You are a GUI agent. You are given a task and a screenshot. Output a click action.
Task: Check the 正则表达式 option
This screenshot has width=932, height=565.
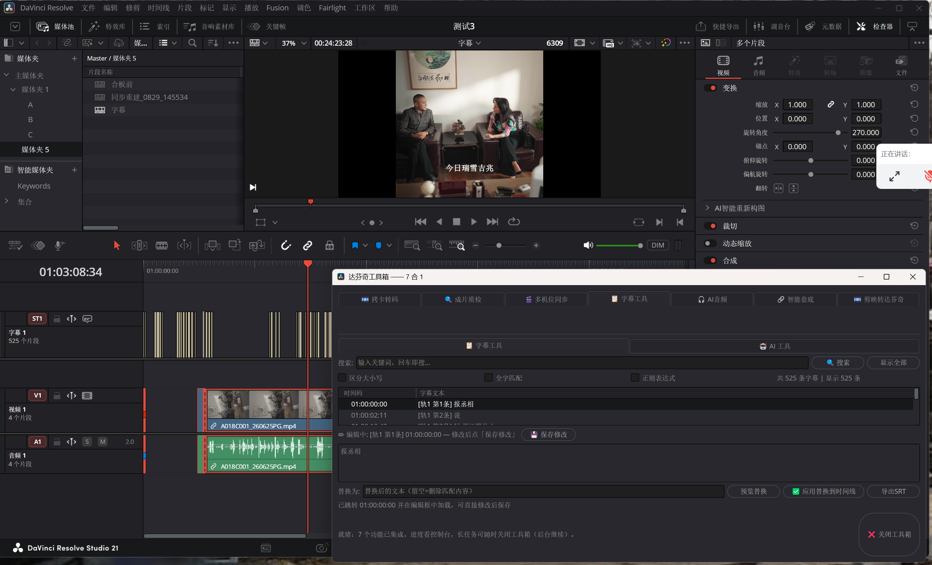click(635, 378)
